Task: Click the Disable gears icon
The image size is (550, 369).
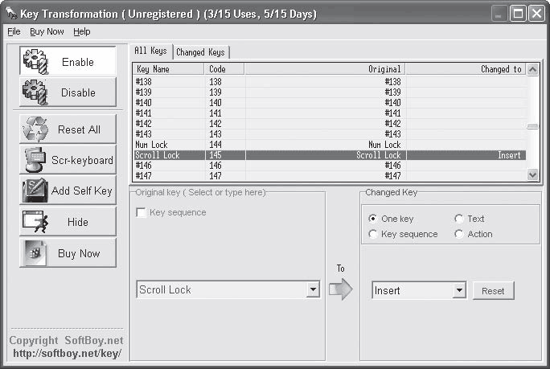Action: point(35,92)
